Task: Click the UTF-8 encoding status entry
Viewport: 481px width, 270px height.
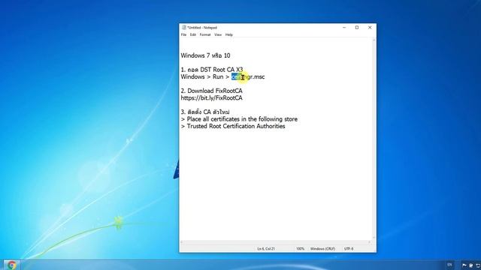Action: 349,249
